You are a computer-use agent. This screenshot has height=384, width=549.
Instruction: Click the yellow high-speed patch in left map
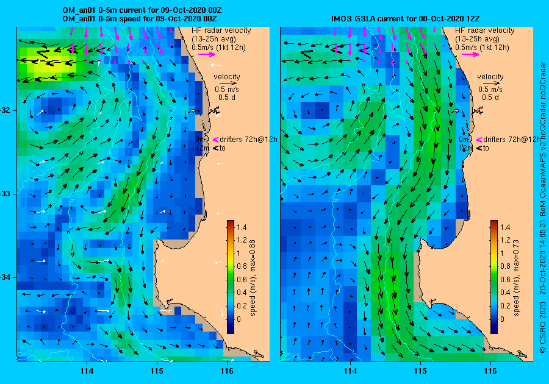[x=51, y=63]
